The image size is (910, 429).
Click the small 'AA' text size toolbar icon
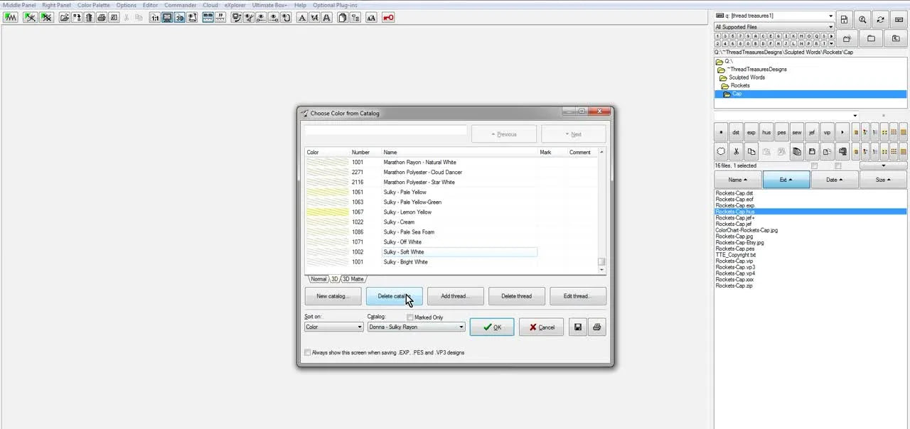(x=371, y=17)
